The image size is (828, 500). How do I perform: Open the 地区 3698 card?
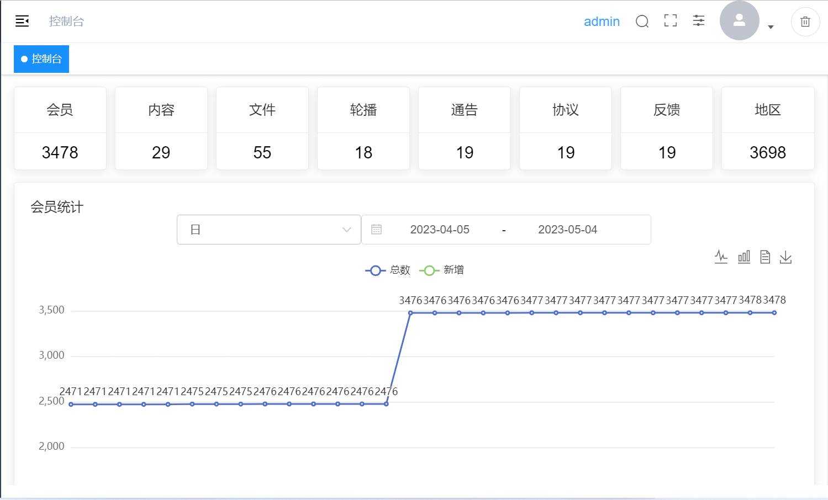tap(768, 128)
